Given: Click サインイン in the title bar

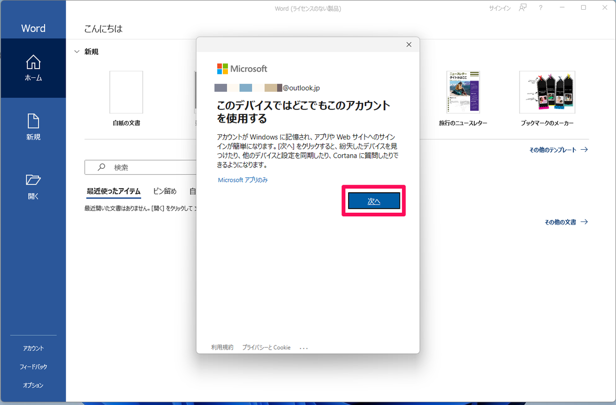Looking at the screenshot, I should click(x=499, y=8).
